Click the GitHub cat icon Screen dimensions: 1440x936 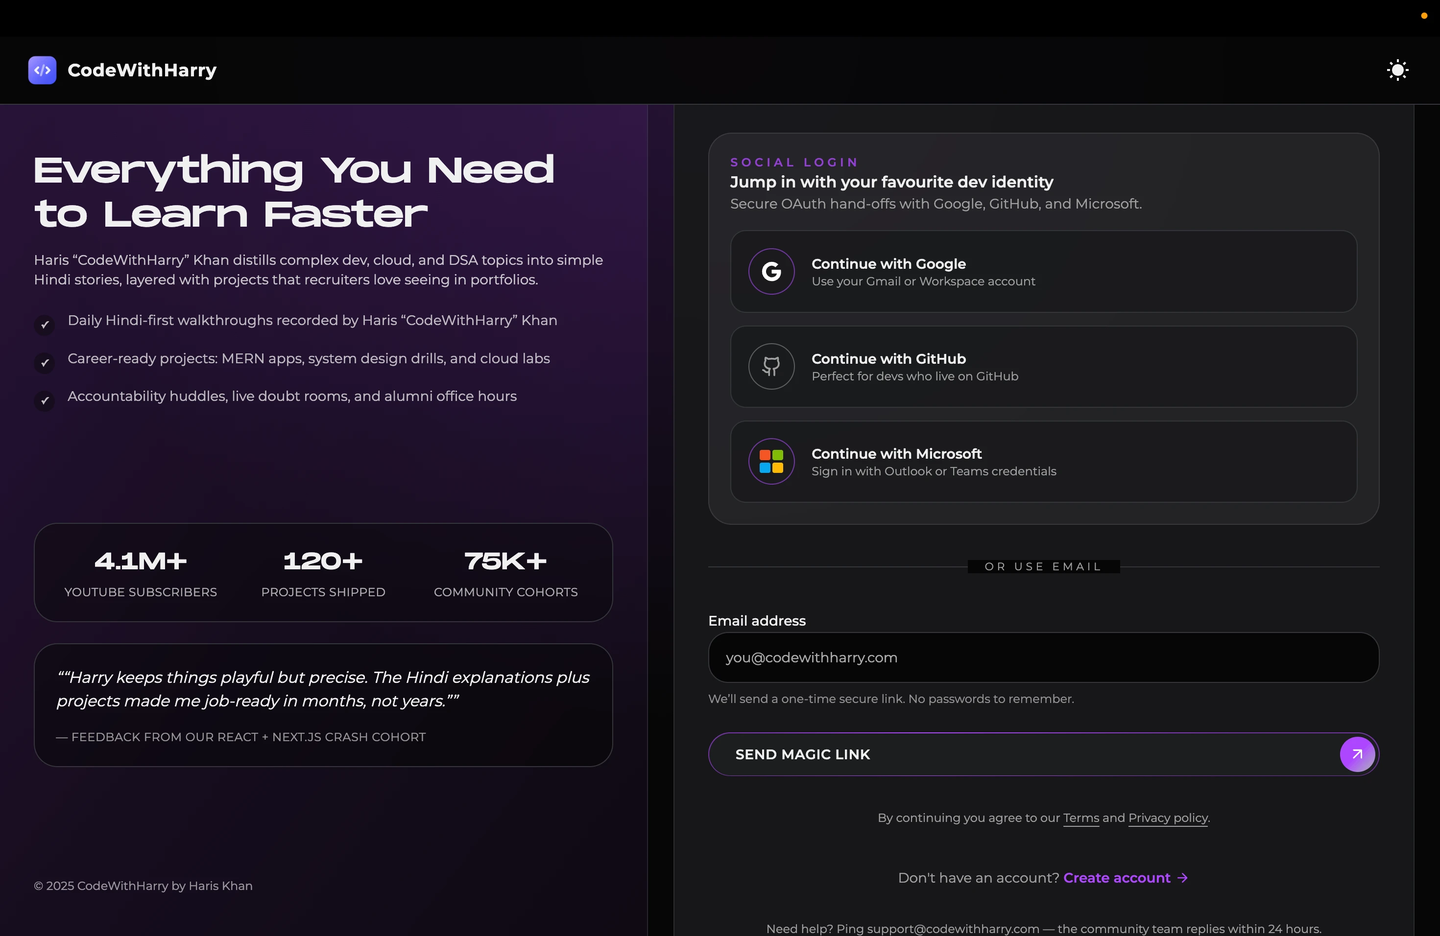tap(771, 366)
